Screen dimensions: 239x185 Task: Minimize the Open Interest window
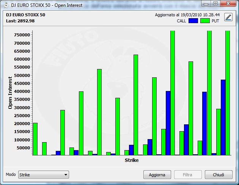pos(206,4)
